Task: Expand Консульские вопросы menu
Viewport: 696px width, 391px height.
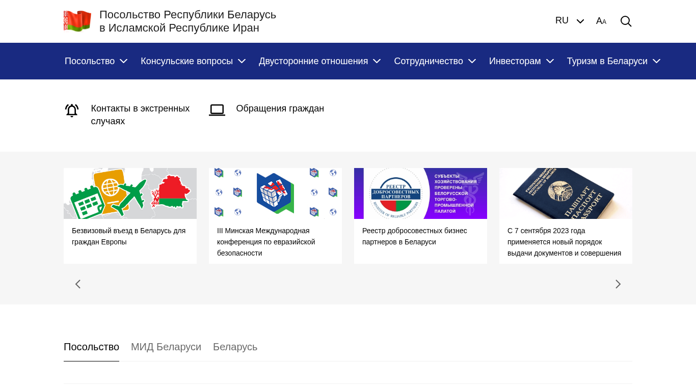Action: [193, 61]
